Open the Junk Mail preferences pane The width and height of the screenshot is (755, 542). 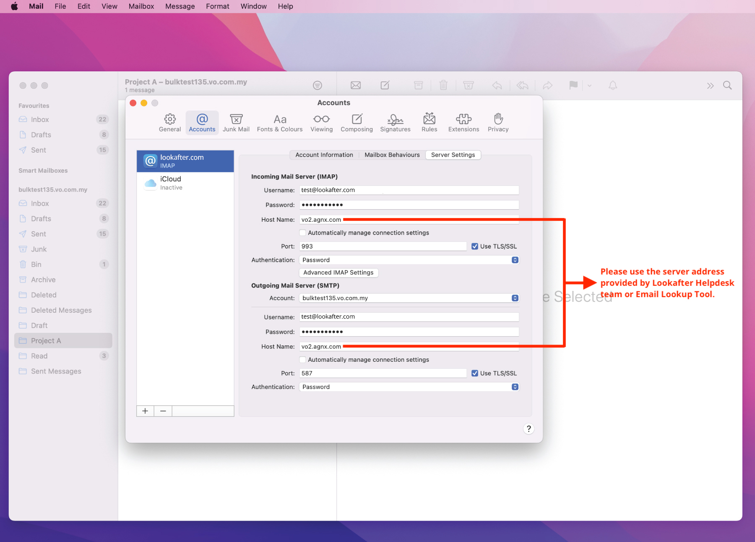[x=236, y=123]
